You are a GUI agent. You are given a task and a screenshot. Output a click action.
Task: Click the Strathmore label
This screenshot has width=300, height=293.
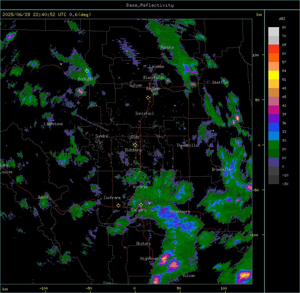tap(180, 212)
